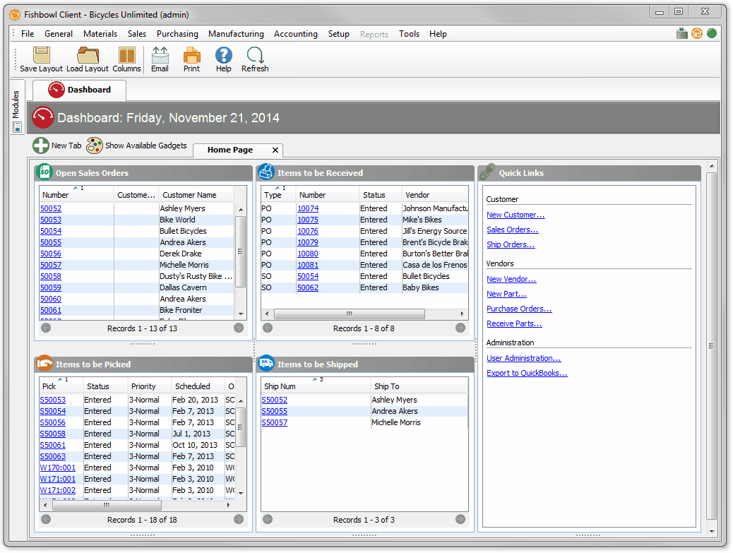The image size is (733, 553).
Task: Click the green plus New Tab icon
Action: (x=41, y=145)
